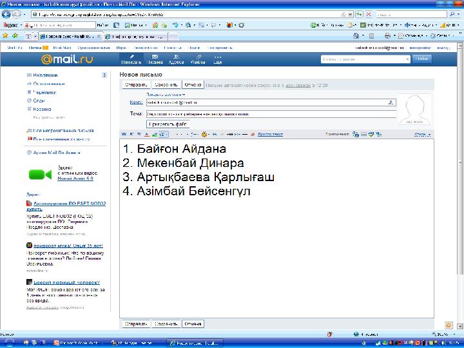Open the Стиль dropdown in the editor toolbar
The width and height of the screenshot is (464, 348).
pos(422,134)
